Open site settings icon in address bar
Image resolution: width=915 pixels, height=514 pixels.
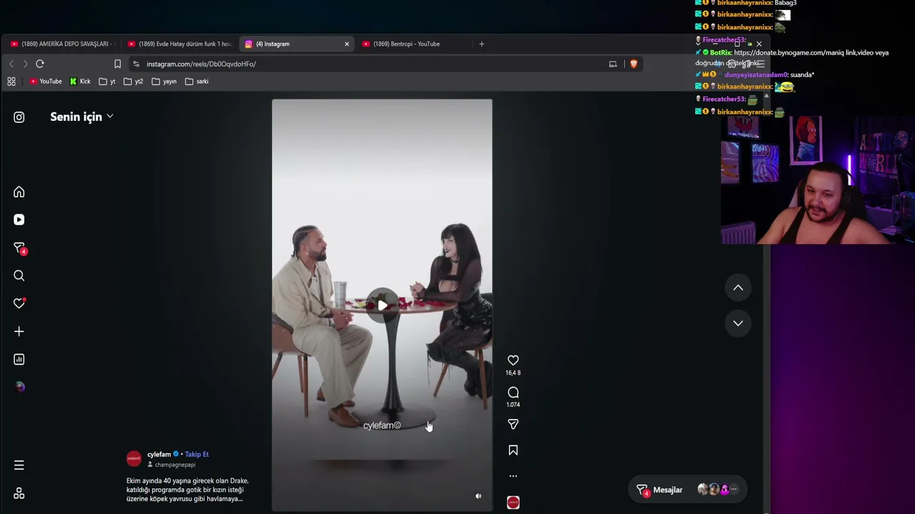tap(136, 64)
